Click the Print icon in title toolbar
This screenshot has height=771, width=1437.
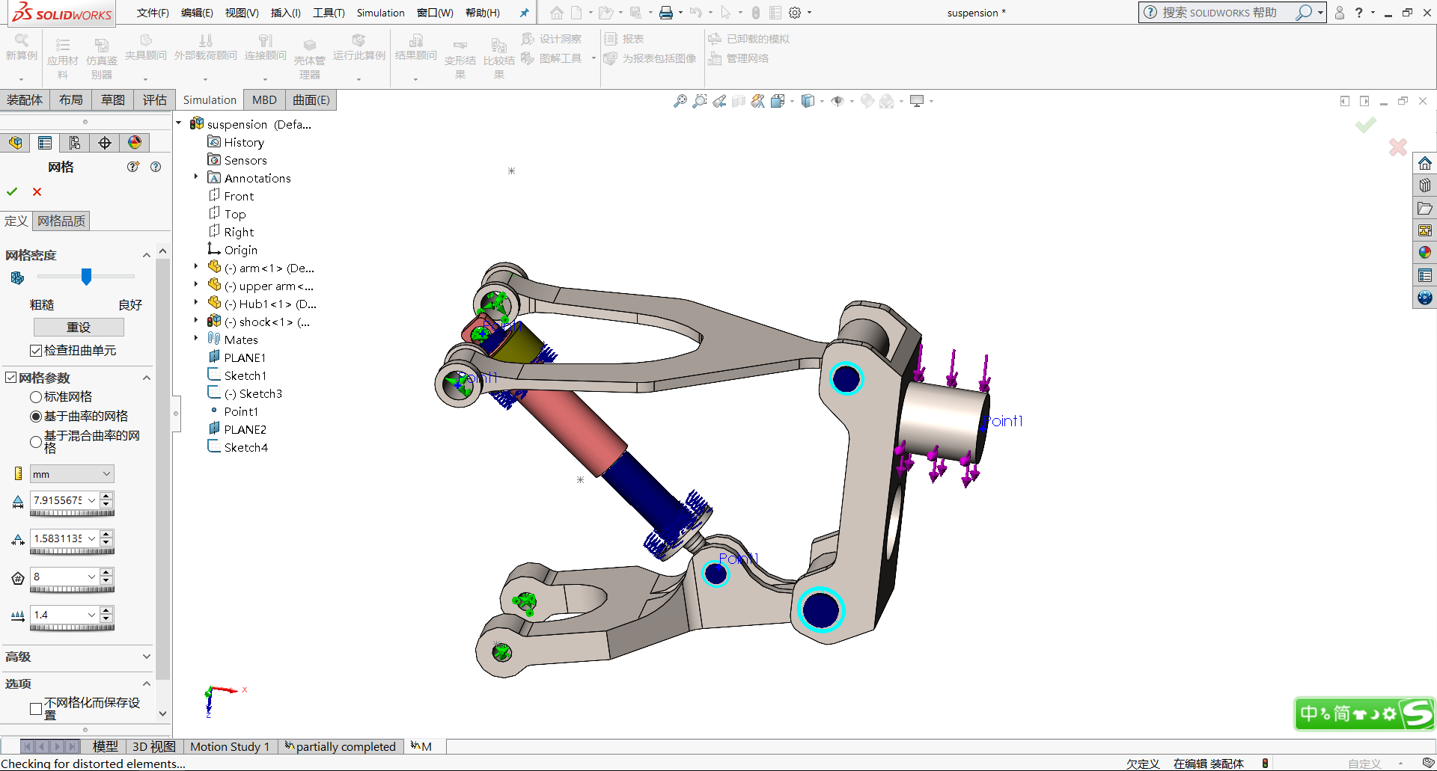click(x=665, y=13)
